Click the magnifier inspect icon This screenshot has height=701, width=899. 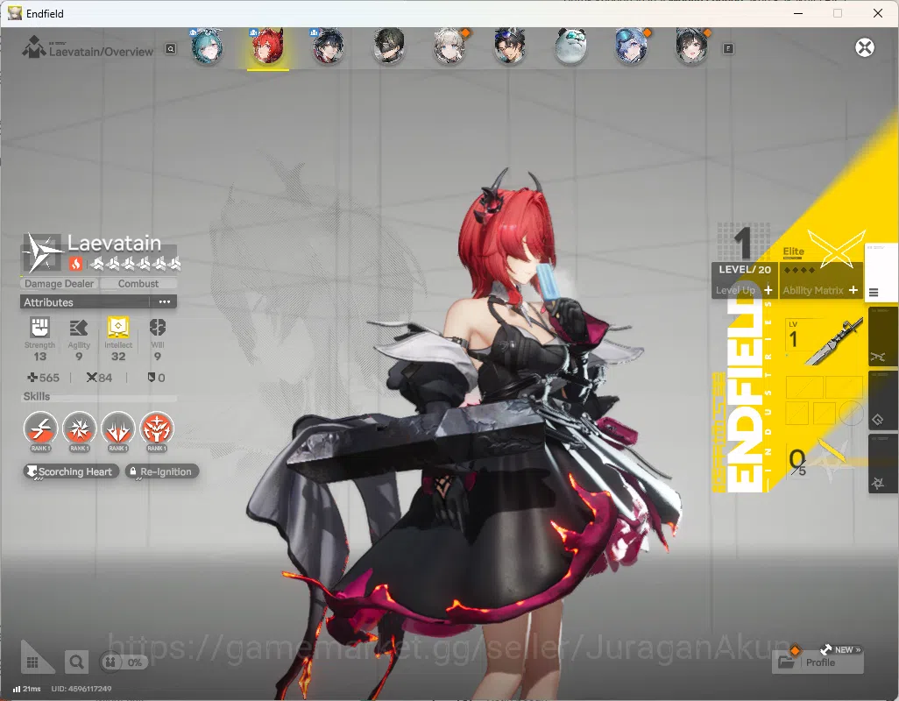coord(76,662)
